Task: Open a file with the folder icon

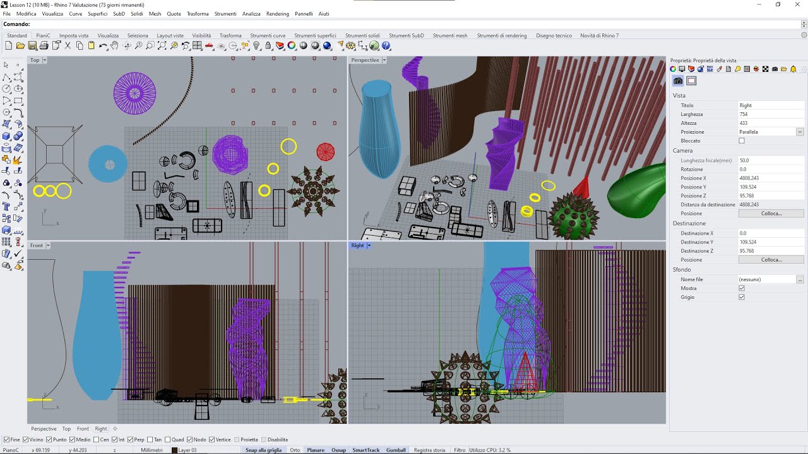Action: point(20,45)
